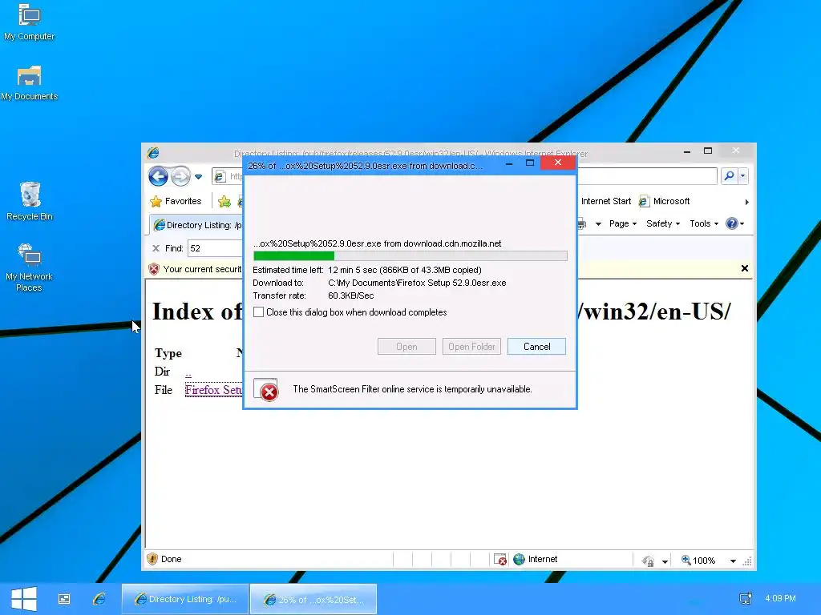This screenshot has height=615, width=821.
Task: Open the Print dropdown arrow in command bar
Action: click(598, 224)
